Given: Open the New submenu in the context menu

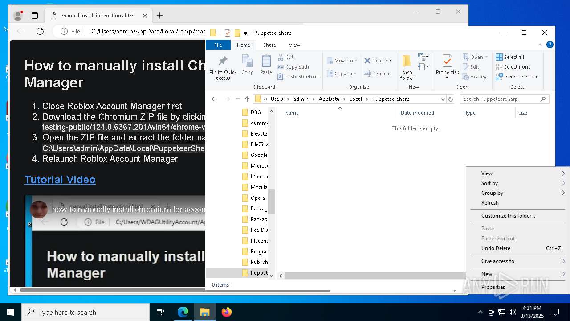Looking at the screenshot, I should (x=518, y=274).
